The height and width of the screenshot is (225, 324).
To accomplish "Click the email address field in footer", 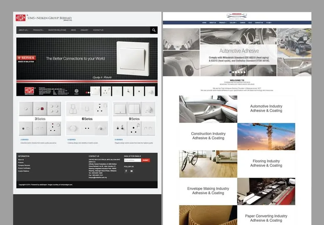I will 132,160.
